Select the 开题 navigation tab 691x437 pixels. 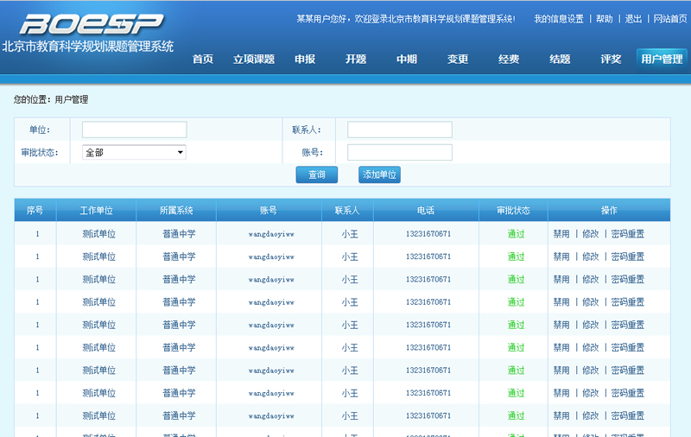[x=356, y=60]
